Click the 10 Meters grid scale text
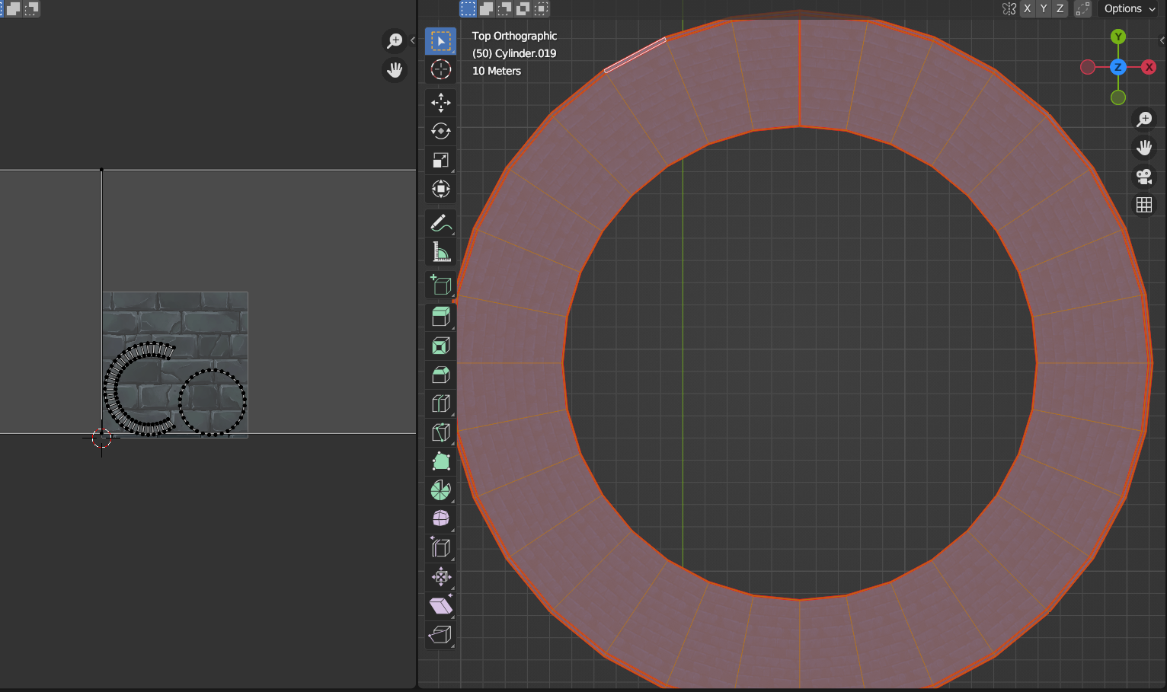This screenshot has width=1167, height=692. point(497,71)
